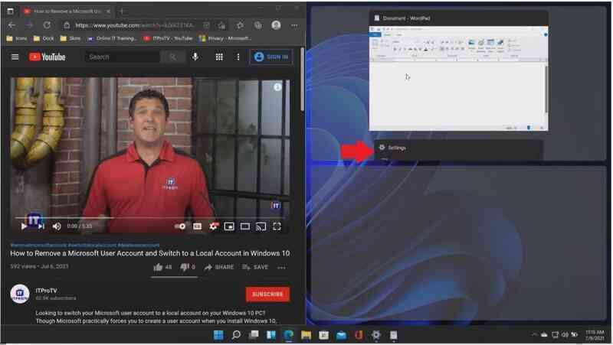
Task: Skip to the next video
Action: click(41, 226)
